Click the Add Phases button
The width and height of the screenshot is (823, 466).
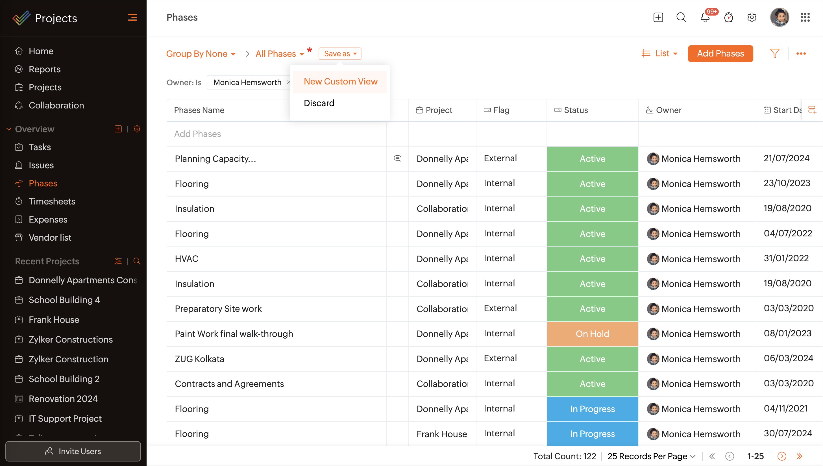[x=720, y=53]
